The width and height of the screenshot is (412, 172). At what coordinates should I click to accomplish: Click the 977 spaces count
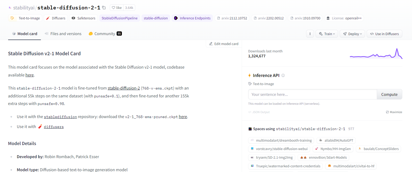(351, 129)
